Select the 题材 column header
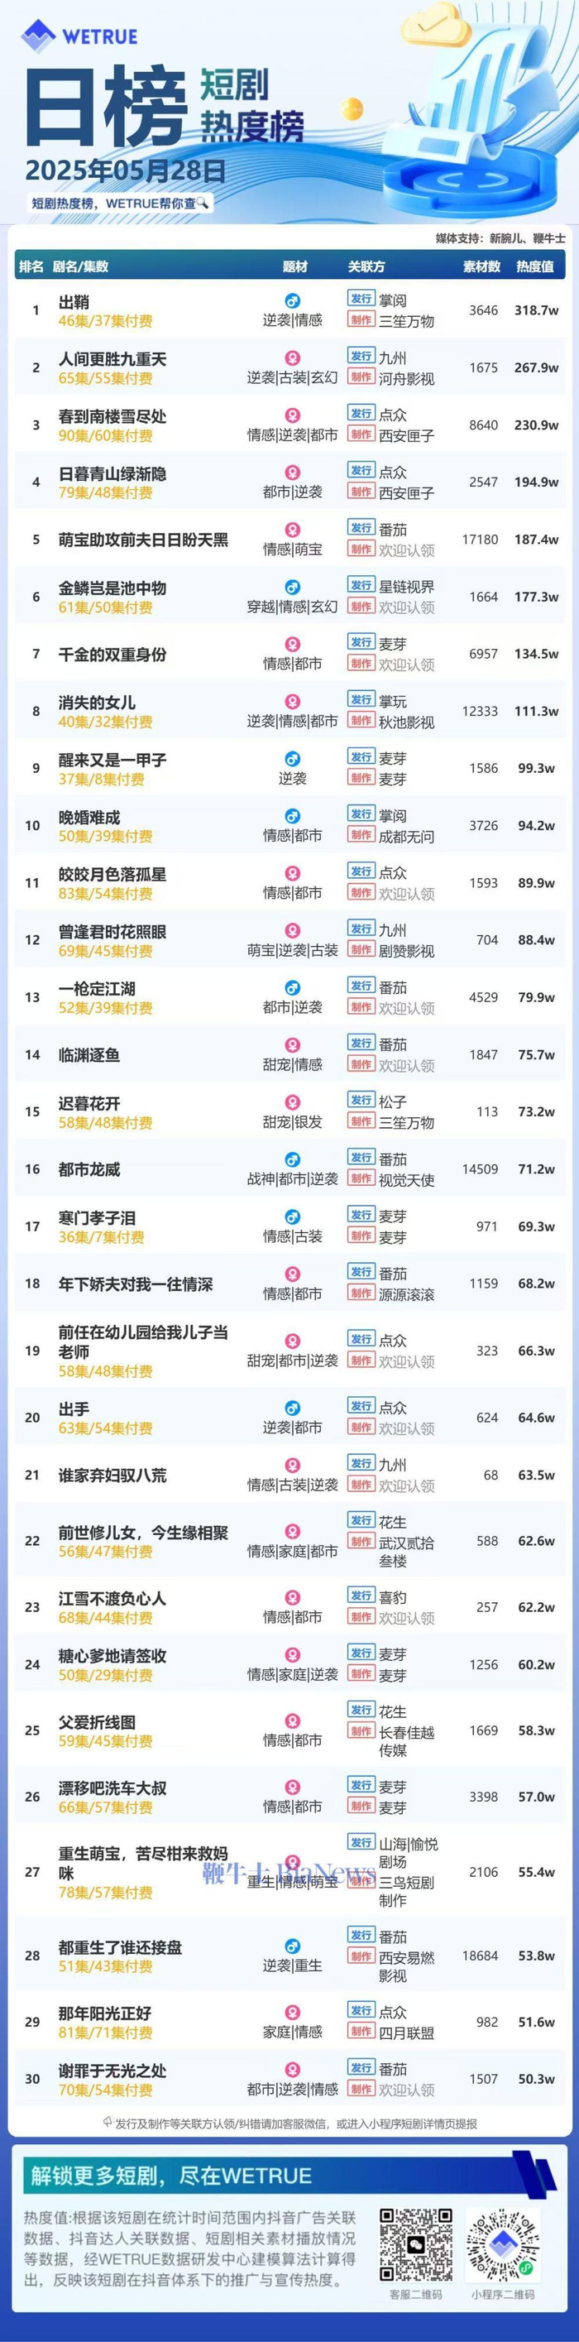Viewport: 579px width, 2342px height. pos(295,266)
